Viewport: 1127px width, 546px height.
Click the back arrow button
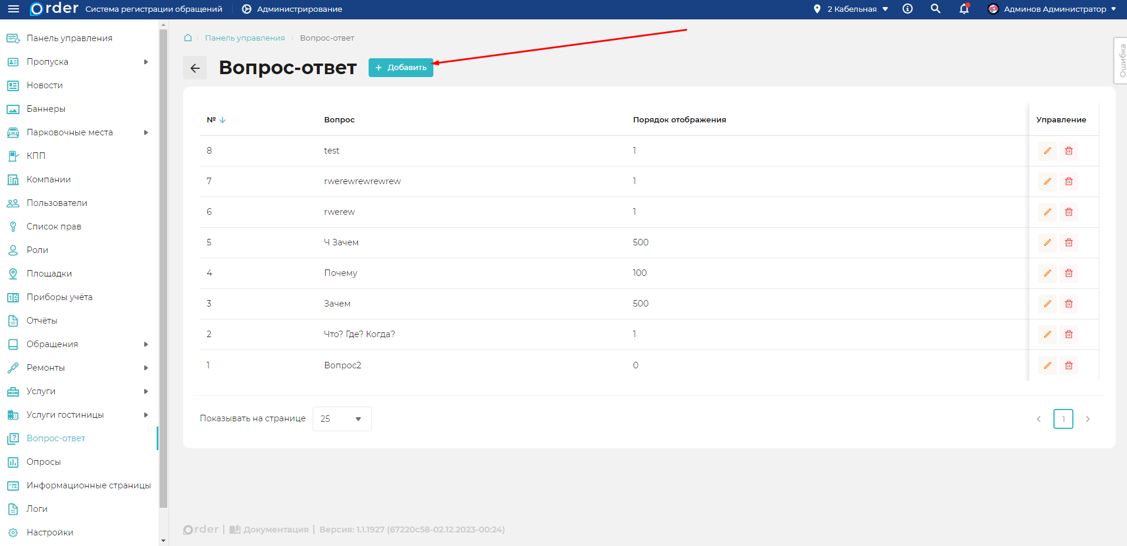(195, 68)
